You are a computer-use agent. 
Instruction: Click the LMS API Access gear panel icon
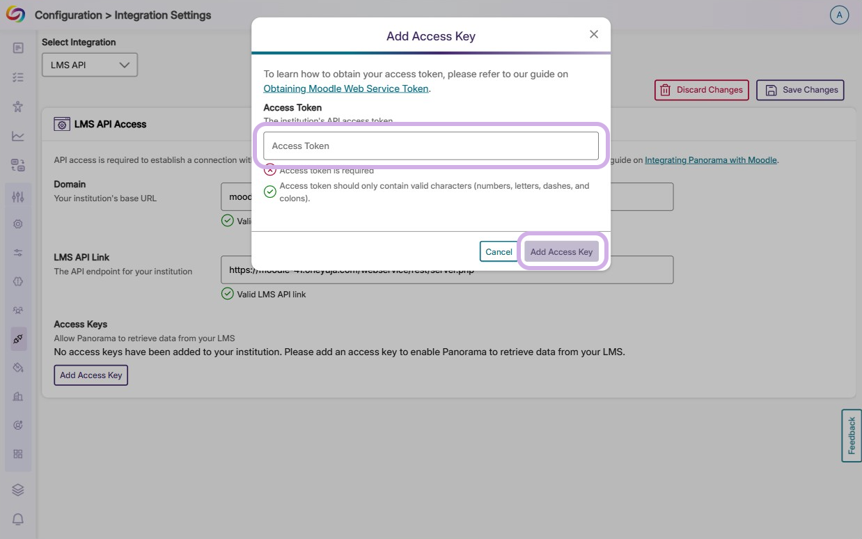[x=62, y=124]
